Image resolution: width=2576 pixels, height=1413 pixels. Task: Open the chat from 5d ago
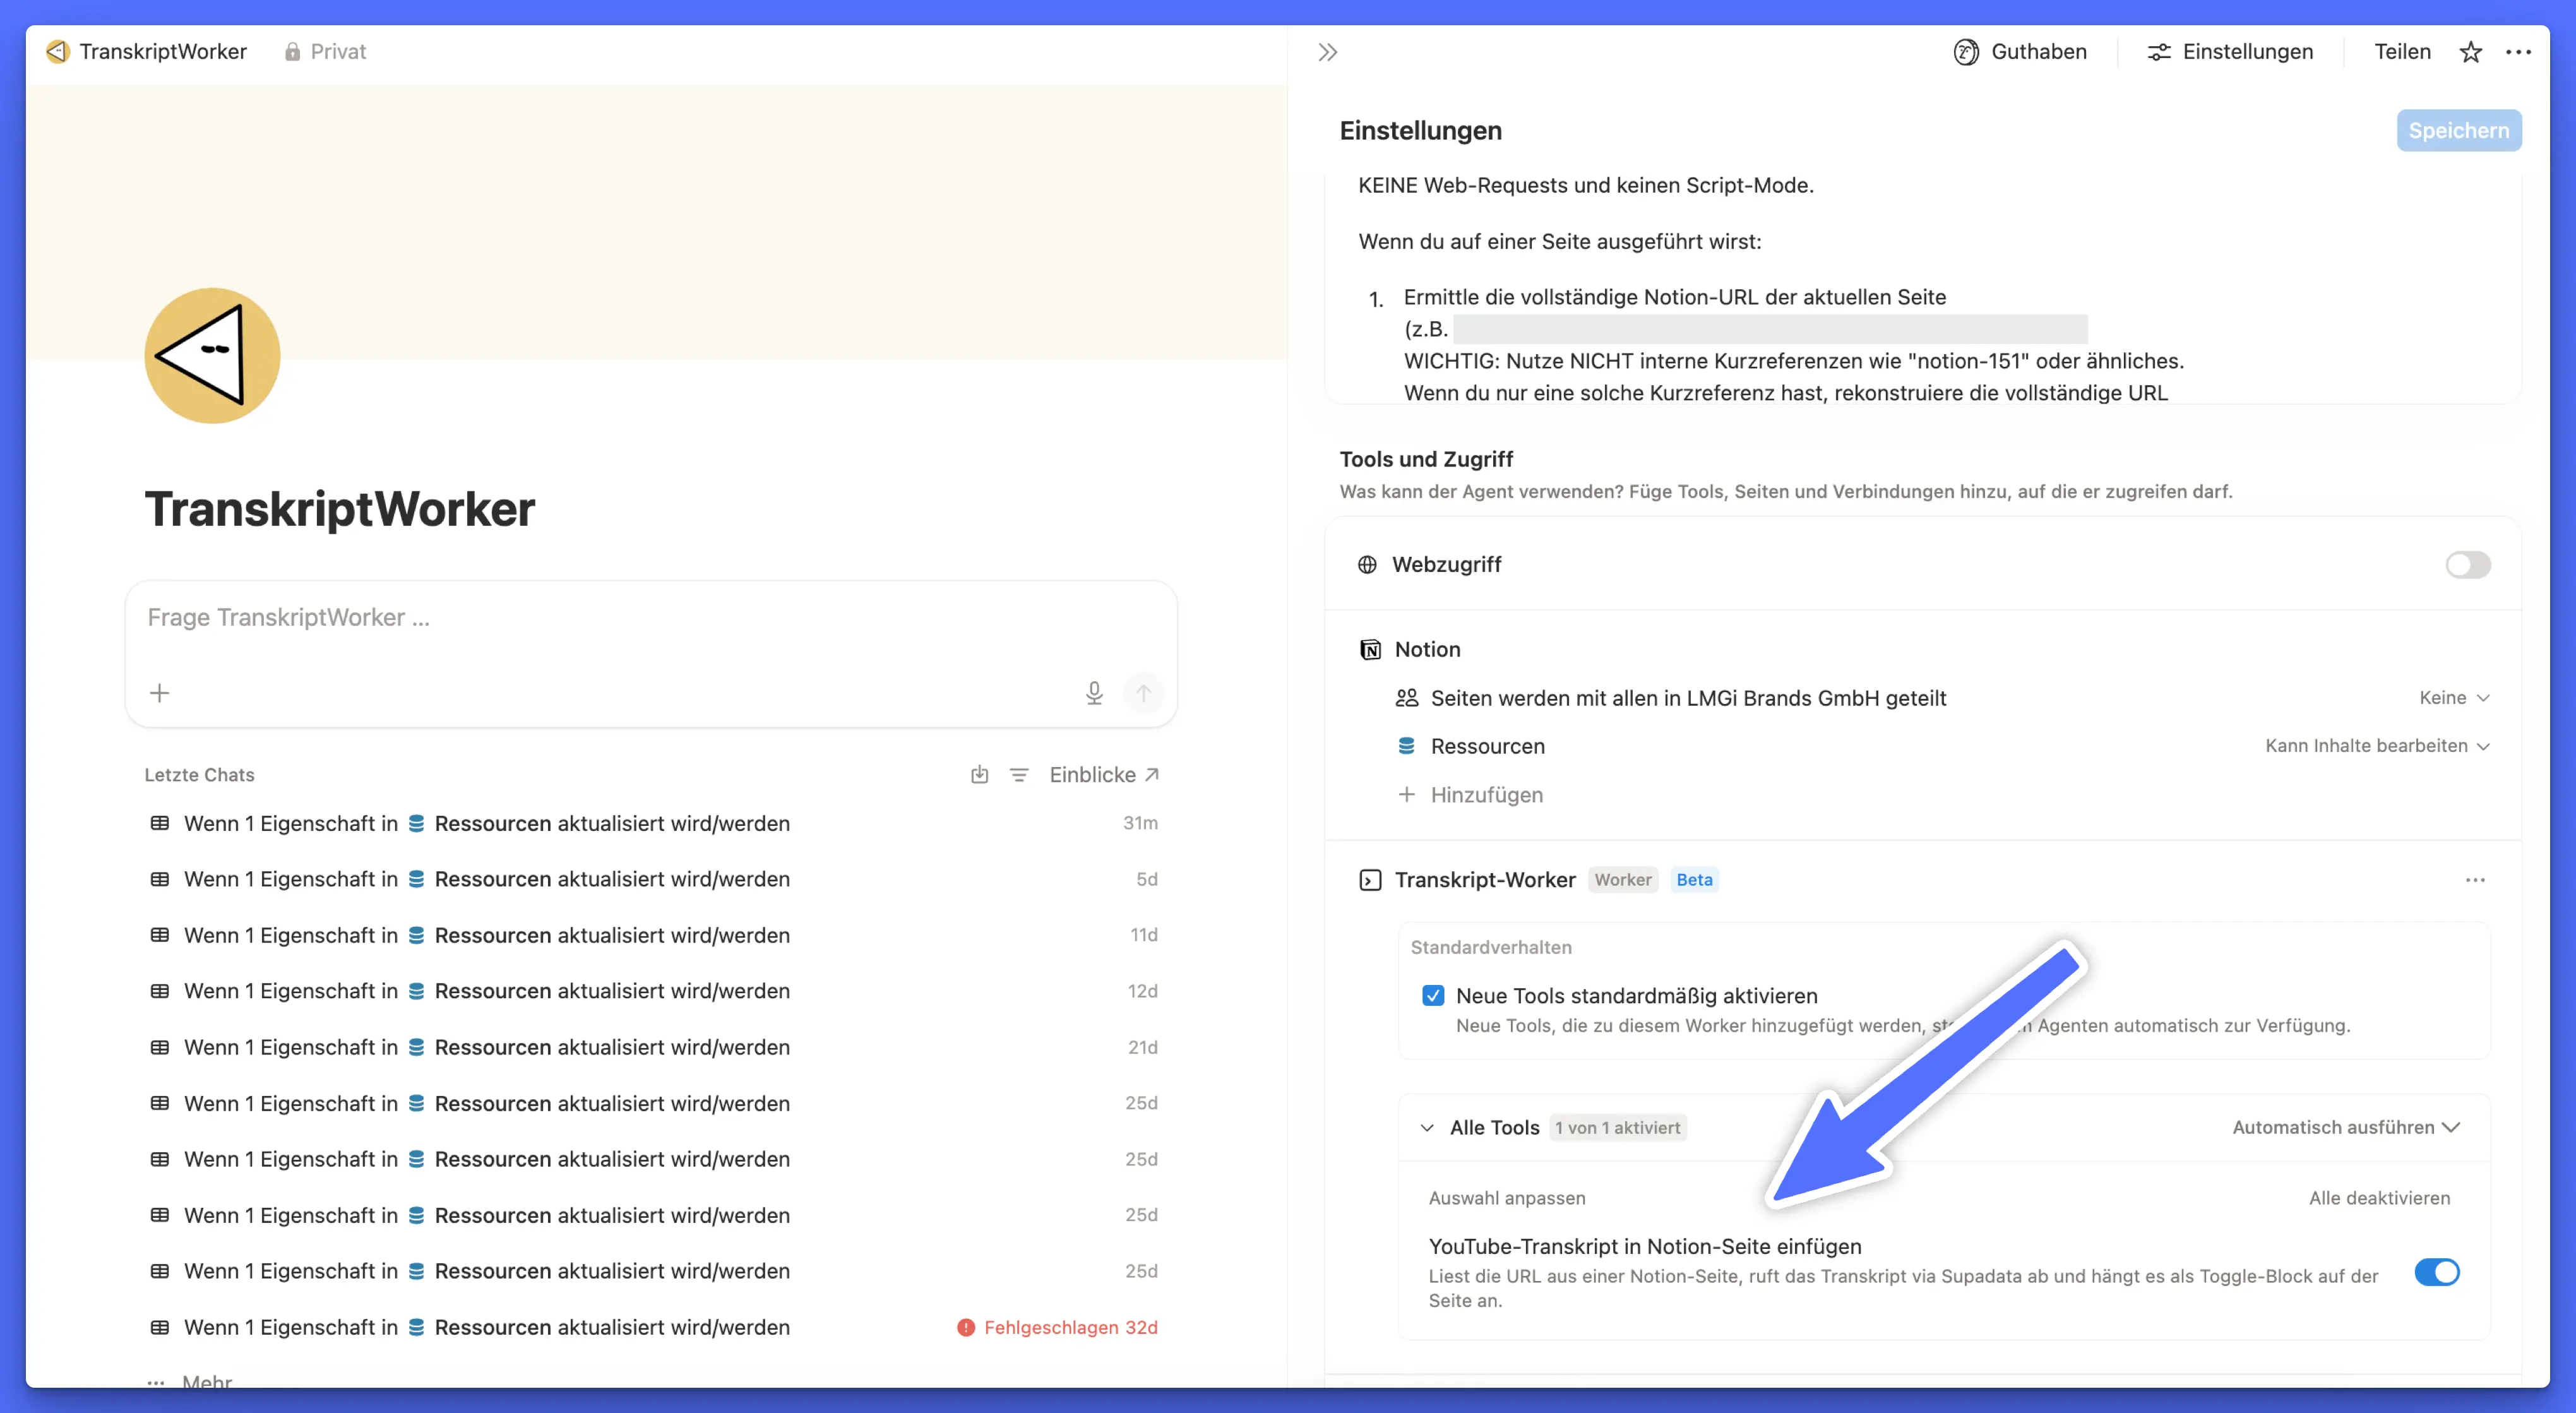click(652, 879)
